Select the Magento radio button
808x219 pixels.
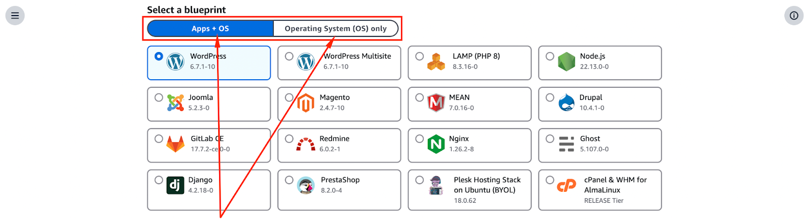tap(289, 97)
